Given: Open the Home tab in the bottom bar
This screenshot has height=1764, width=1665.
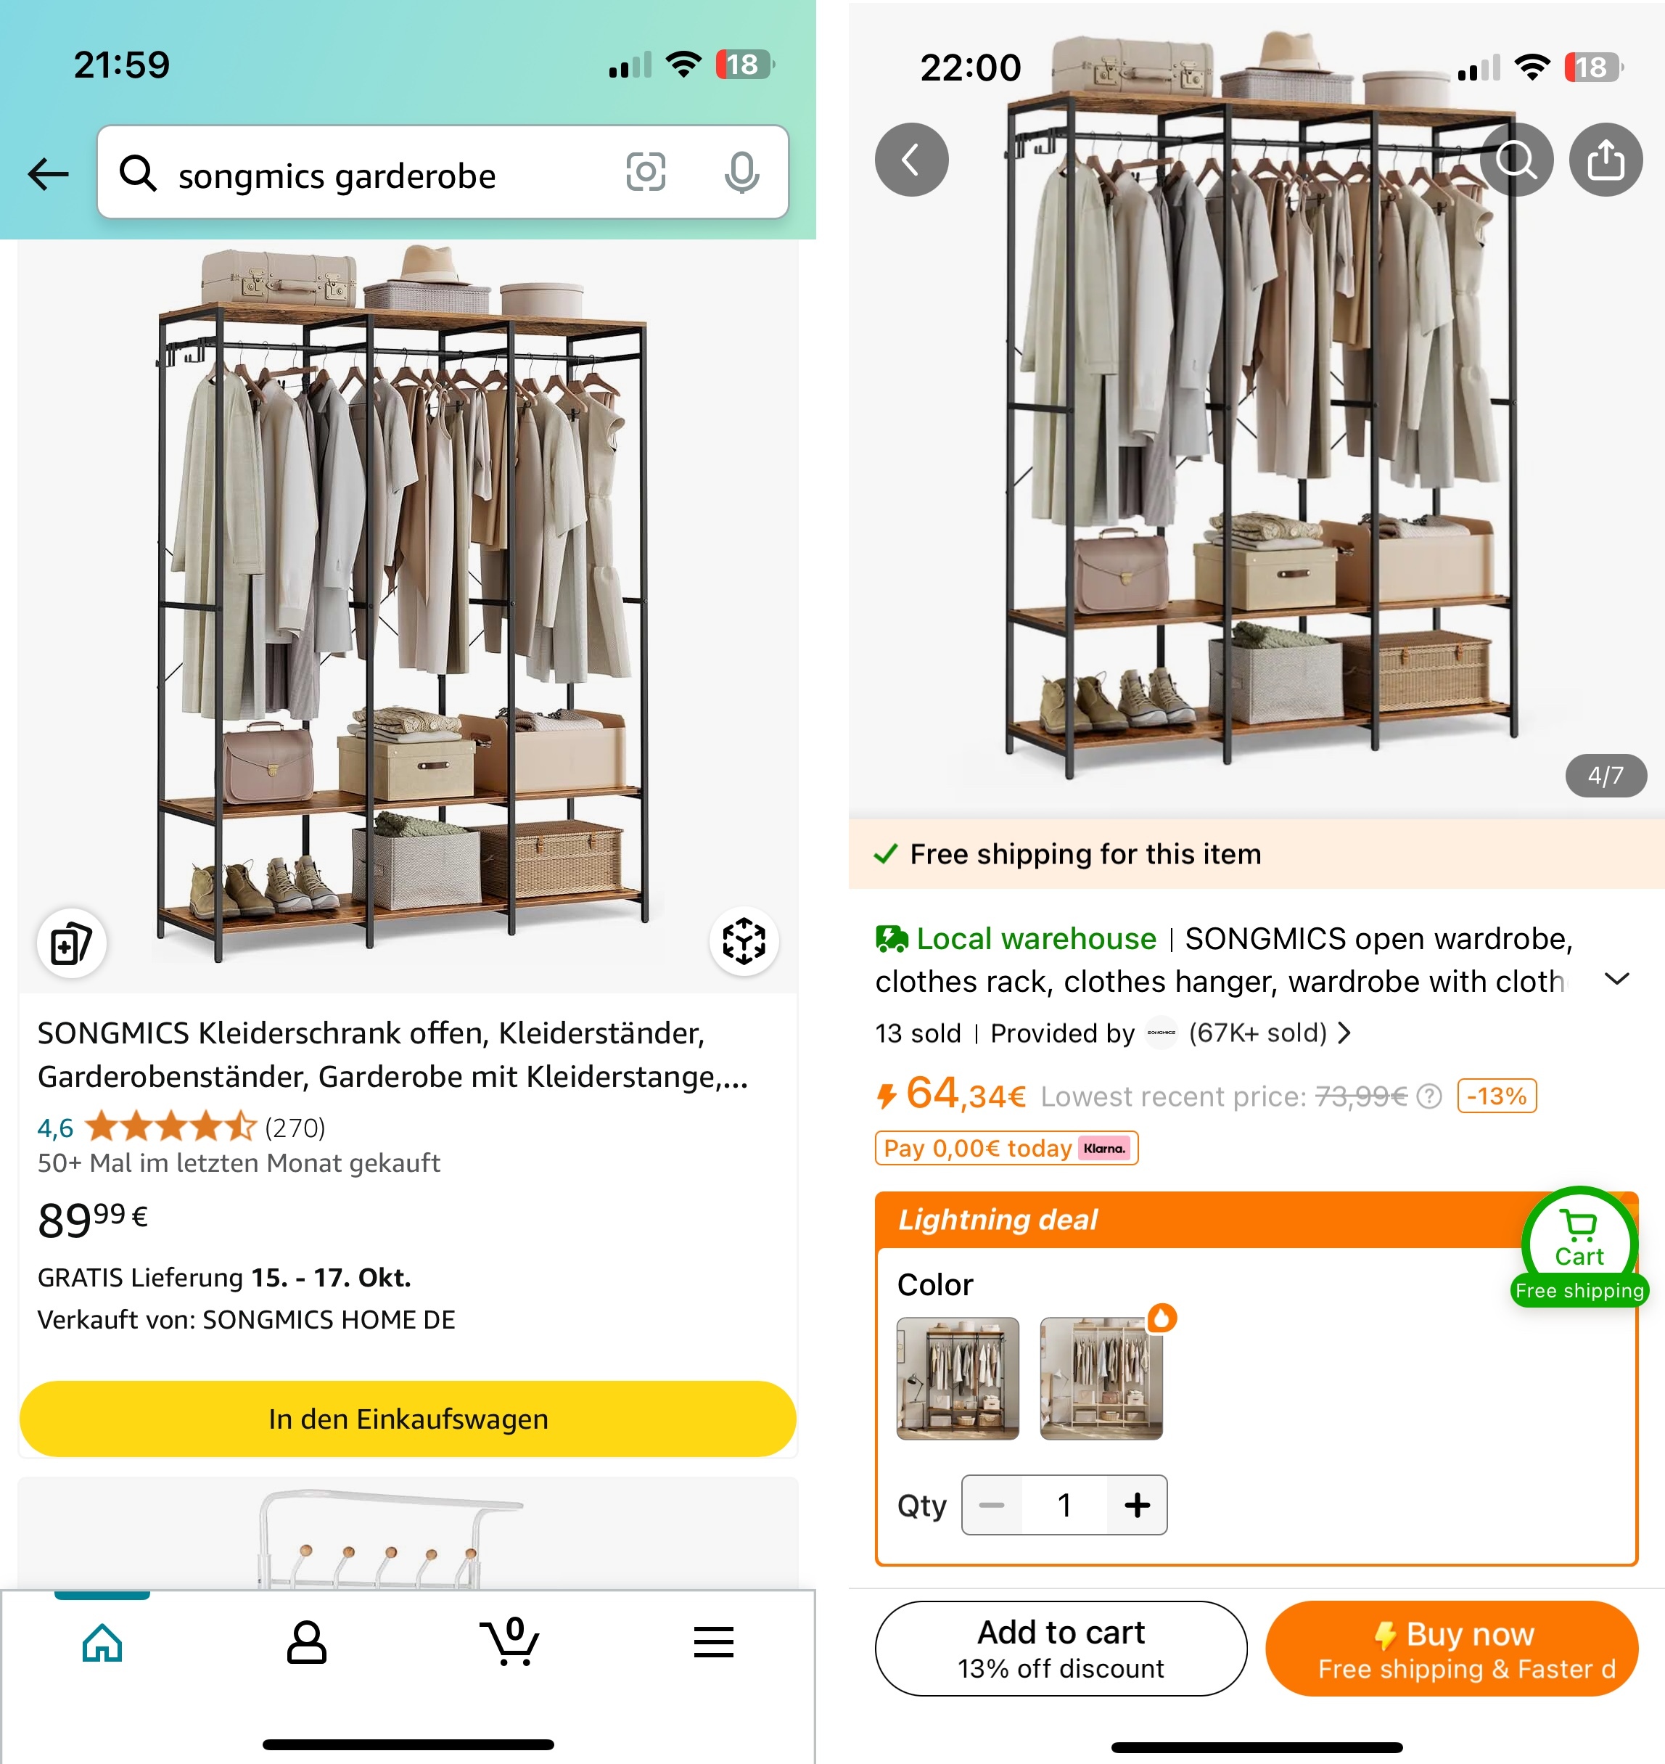Looking at the screenshot, I should [x=102, y=1642].
